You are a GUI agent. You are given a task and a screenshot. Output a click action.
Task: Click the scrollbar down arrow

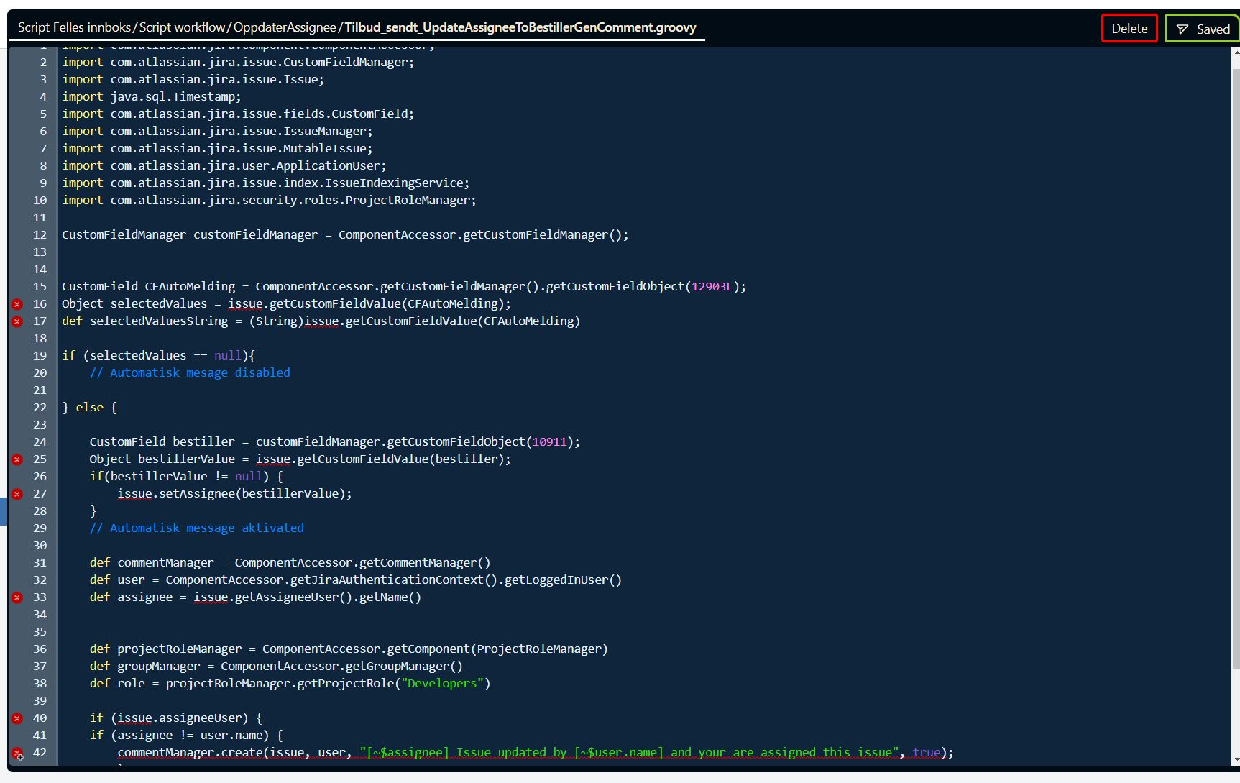coord(1236,759)
